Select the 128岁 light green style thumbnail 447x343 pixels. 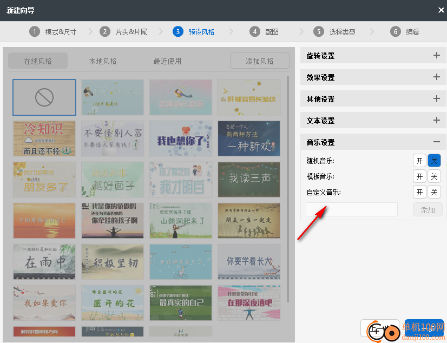[113, 97]
